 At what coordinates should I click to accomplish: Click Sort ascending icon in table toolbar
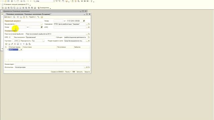pyautogui.click(x=27, y=44)
